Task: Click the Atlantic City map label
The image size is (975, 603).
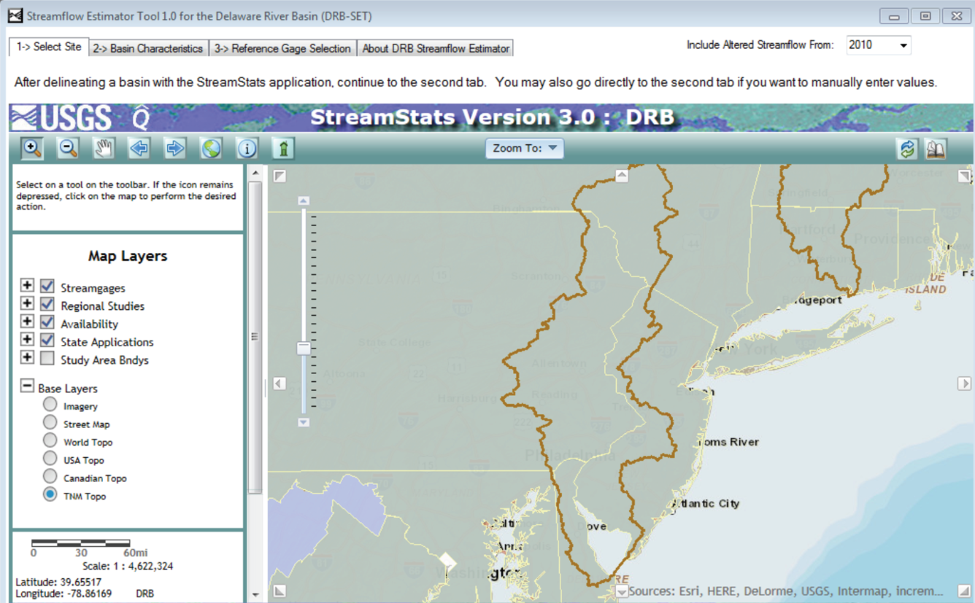Action: 705,503
